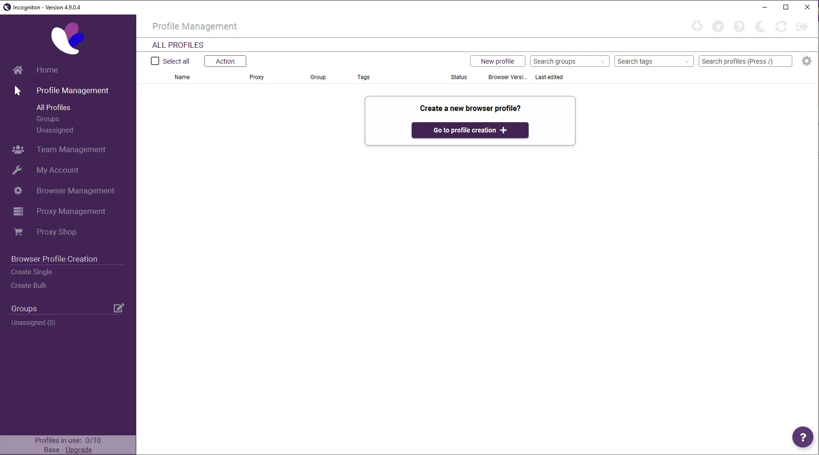Click the Status column header
The height and width of the screenshot is (455, 819).
point(459,77)
